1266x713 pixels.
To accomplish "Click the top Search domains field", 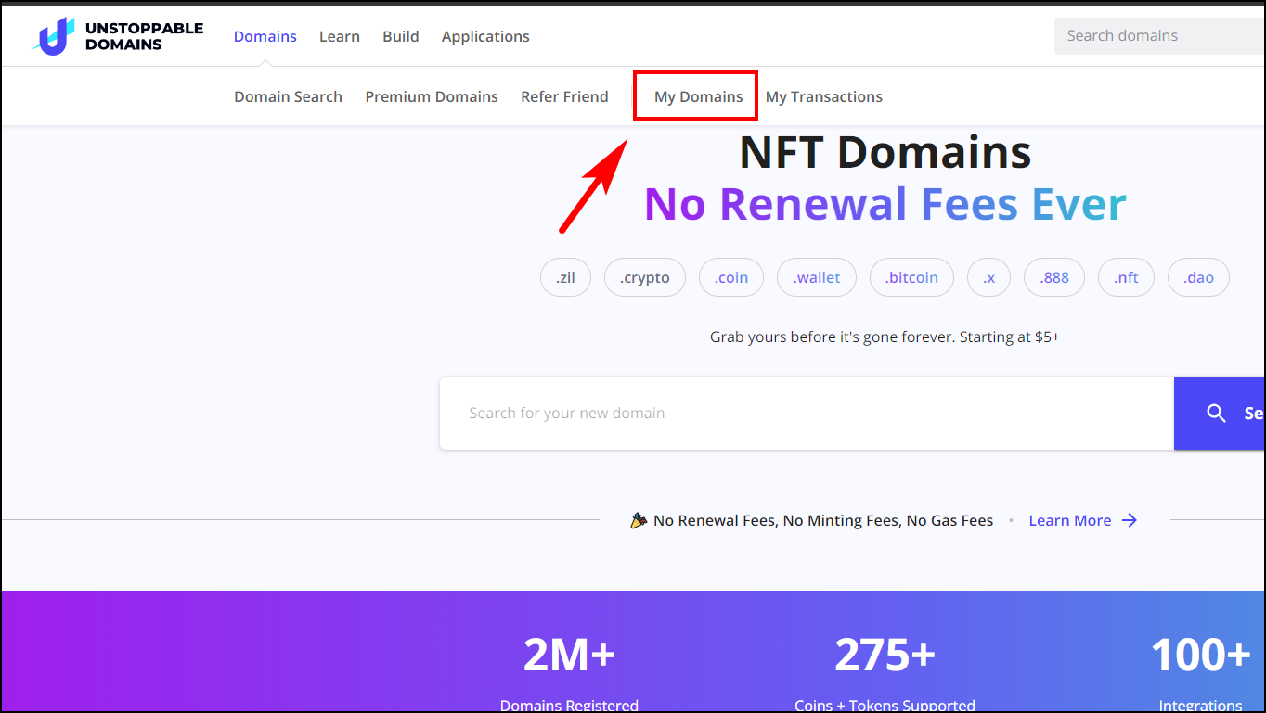I will 1160,36.
